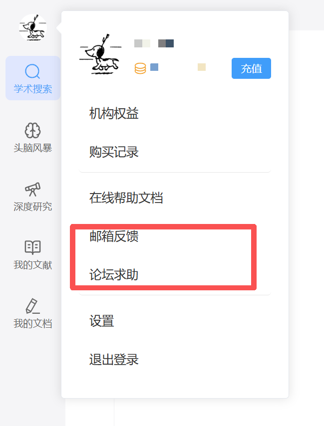Select 购买记录 menu entry
324x426 pixels.
click(x=114, y=152)
